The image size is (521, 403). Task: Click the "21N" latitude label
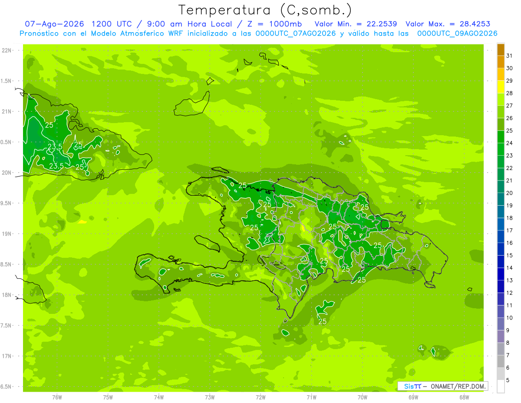6,111
